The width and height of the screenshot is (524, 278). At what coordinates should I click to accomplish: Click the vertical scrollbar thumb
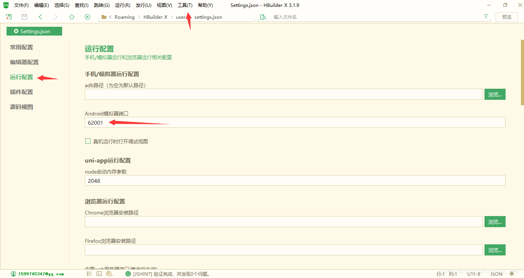(x=522, y=72)
